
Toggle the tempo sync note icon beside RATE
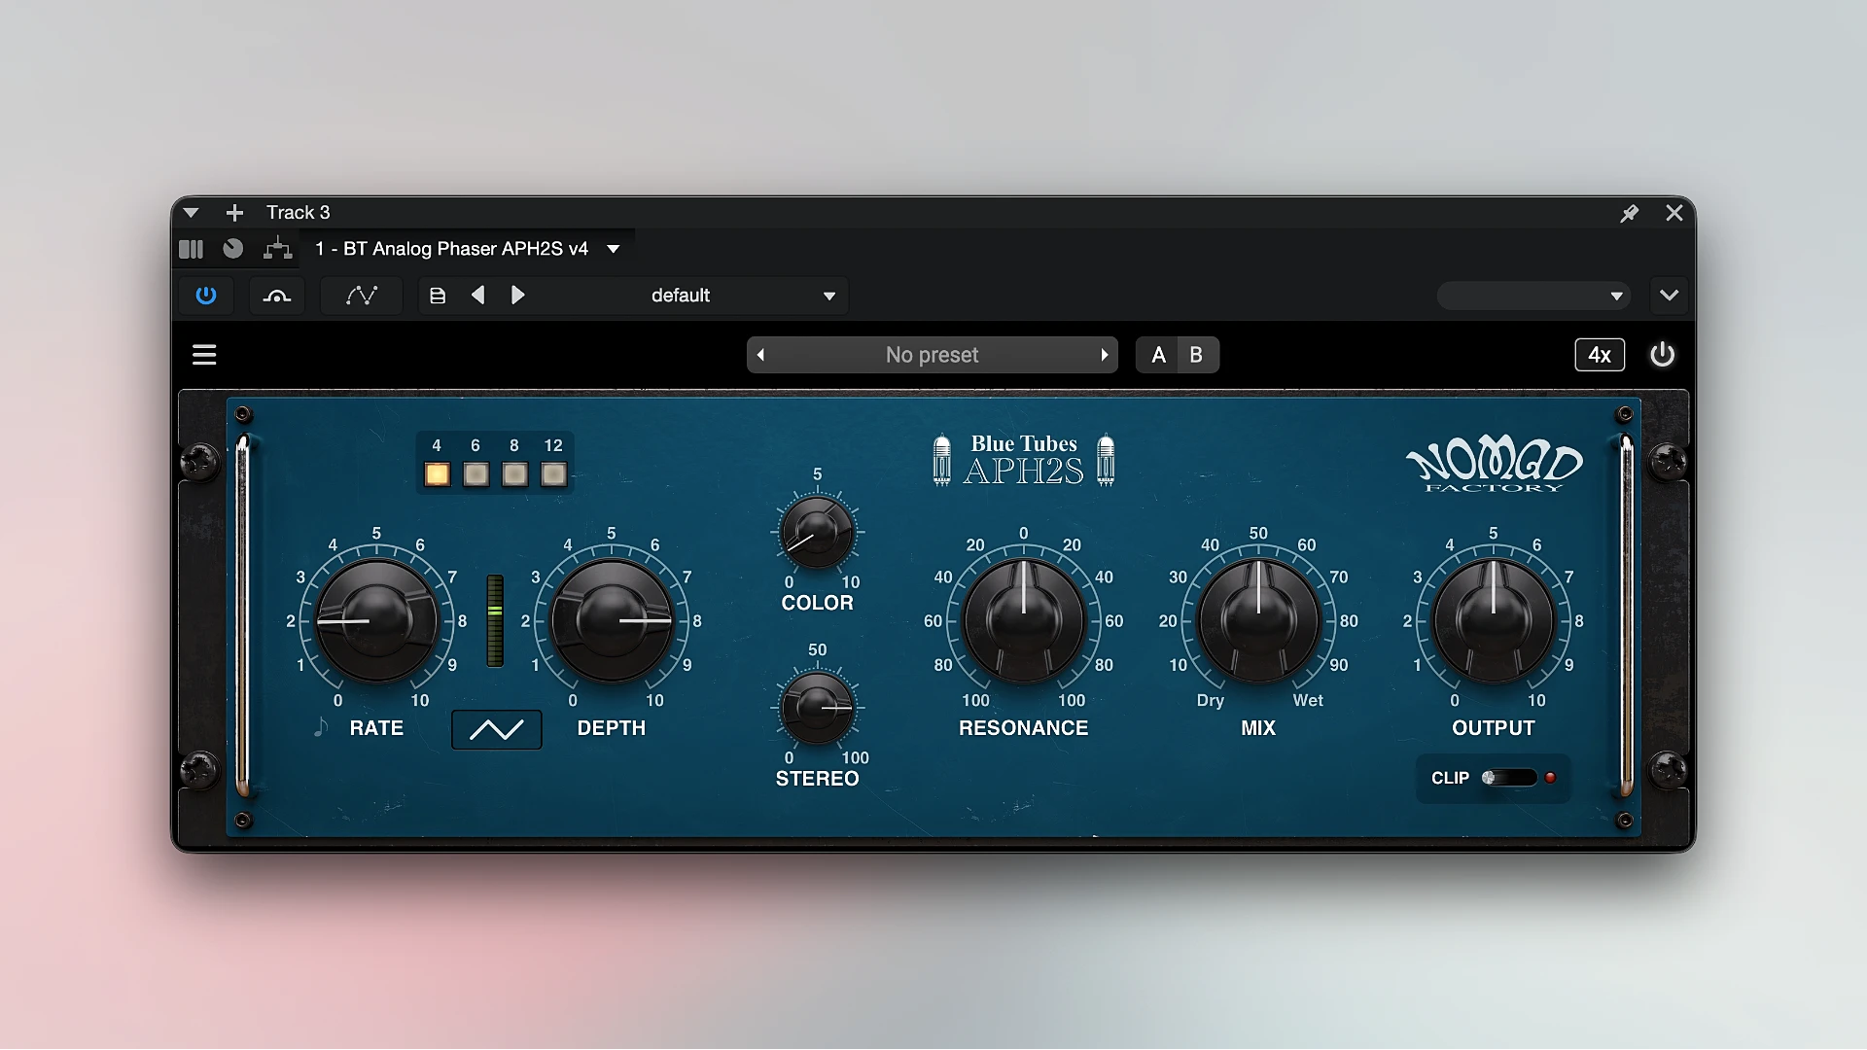pos(321,727)
